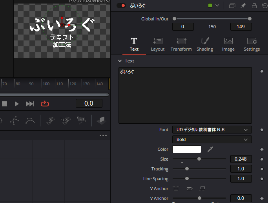
Task: Stop playback with the stop button
Action: [x=4, y=104]
